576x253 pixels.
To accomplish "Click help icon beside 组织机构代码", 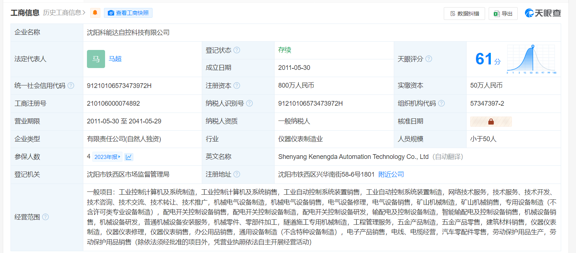I will 441,104.
